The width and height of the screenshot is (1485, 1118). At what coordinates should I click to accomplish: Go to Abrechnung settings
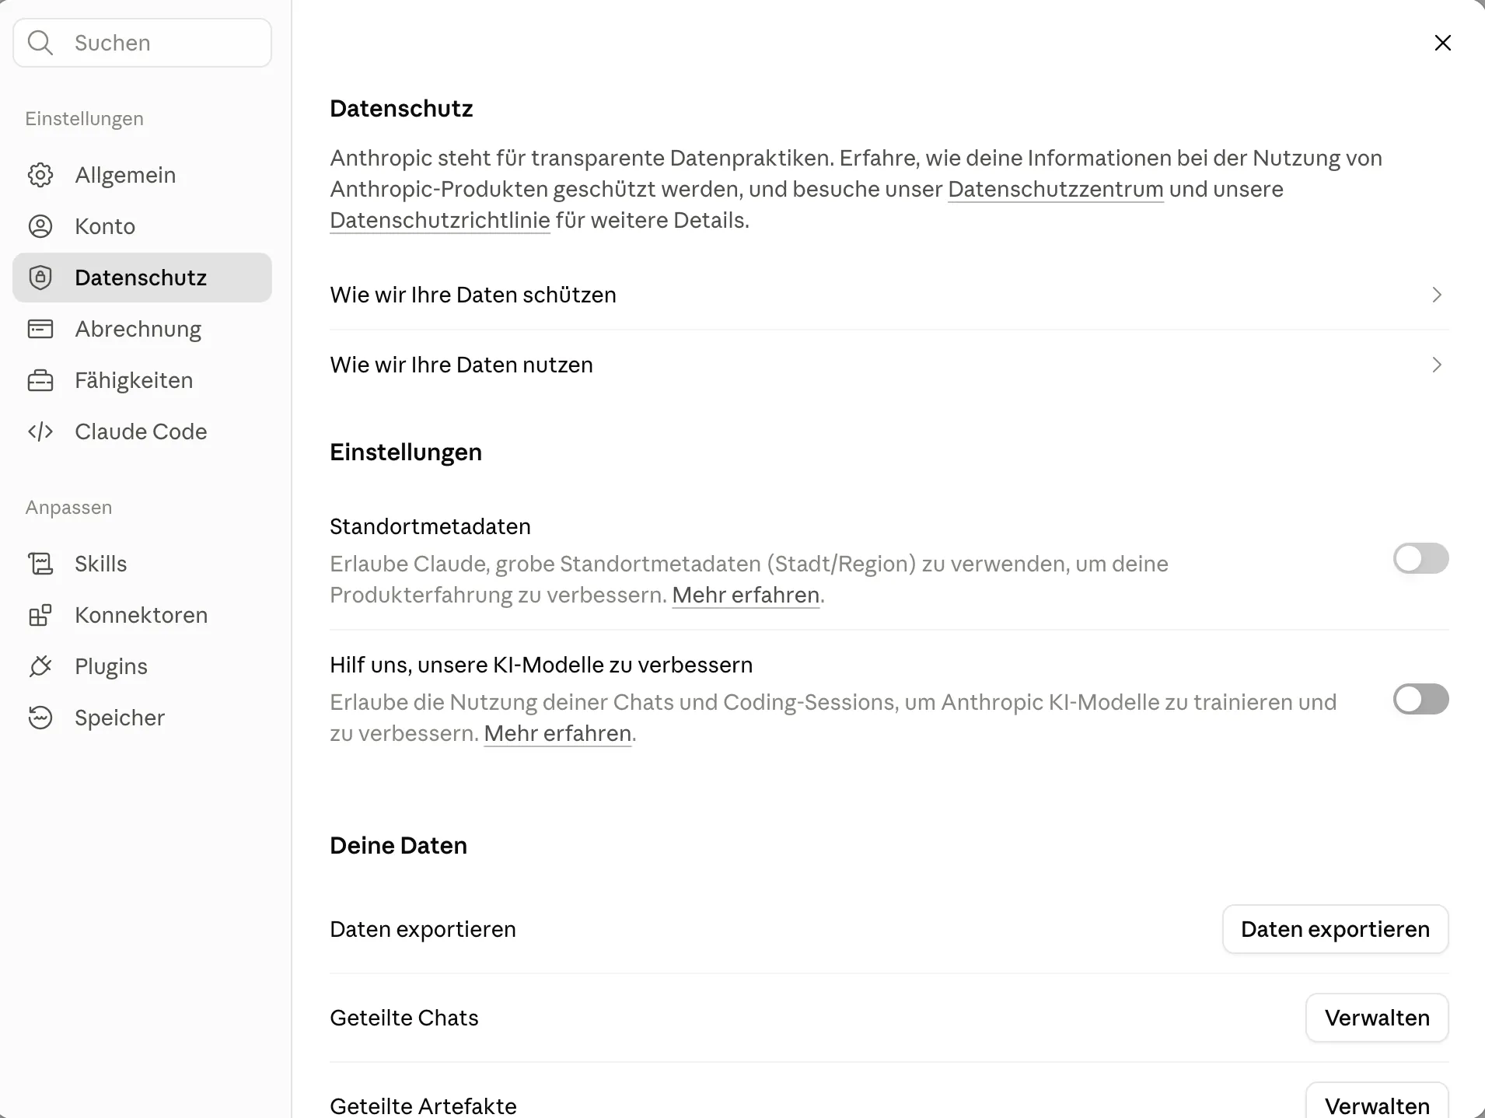click(x=142, y=329)
